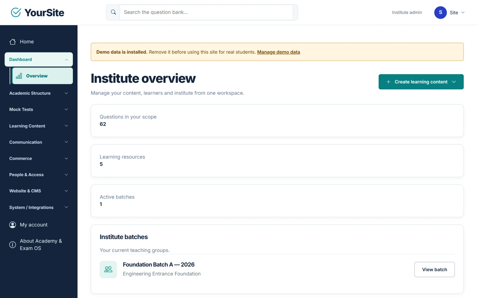The height and width of the screenshot is (298, 477).
Task: Click the Institute admin role label
Action: pos(407,13)
